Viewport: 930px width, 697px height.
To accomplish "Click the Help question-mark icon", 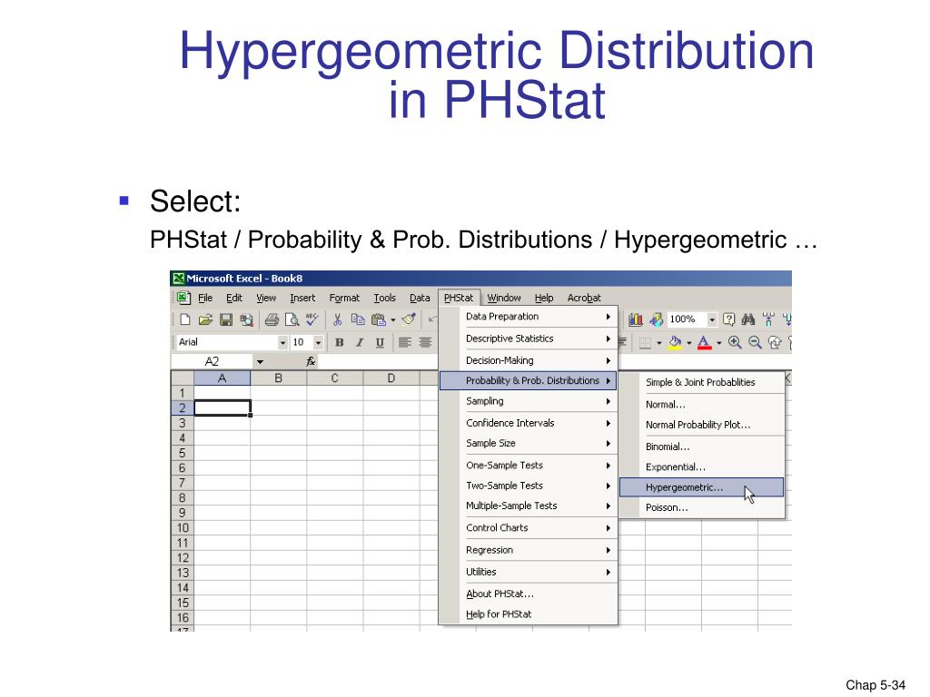I will coord(729,319).
